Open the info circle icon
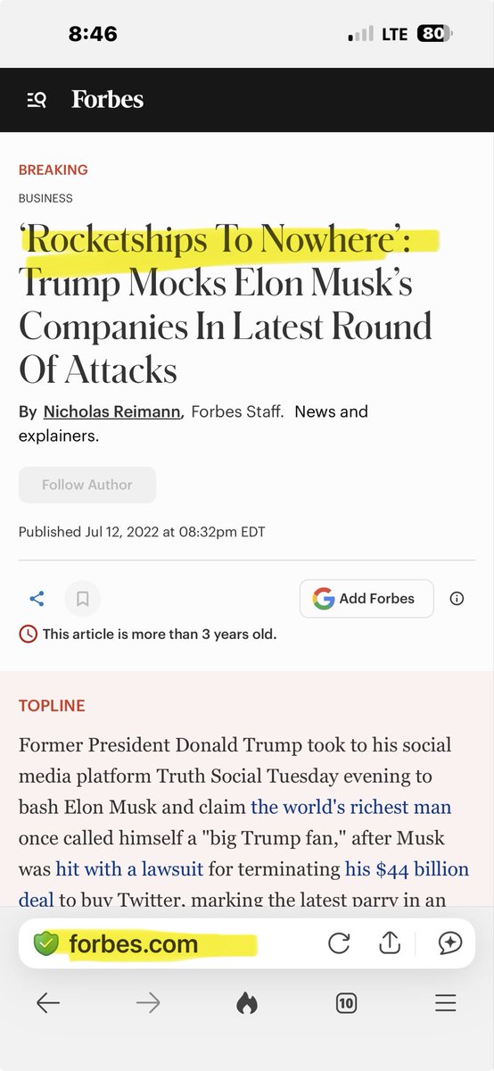Image resolution: width=494 pixels, height=1071 pixels. pos(457,599)
